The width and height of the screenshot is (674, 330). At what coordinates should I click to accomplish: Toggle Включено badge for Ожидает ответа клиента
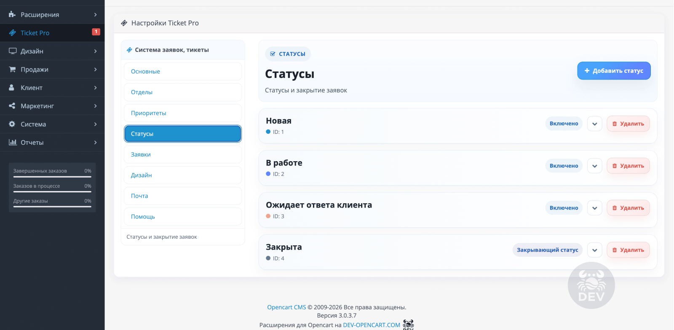coord(564,208)
